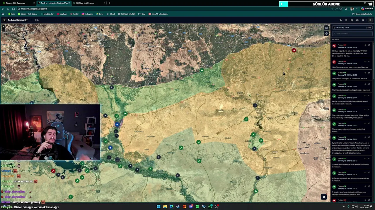Click red truck icon of Ayn-Isa event
The image size is (375, 210).
tap(334, 62)
